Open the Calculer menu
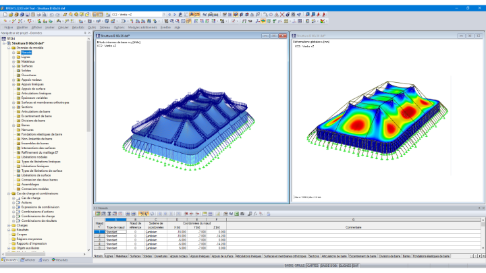The width and height of the screenshot is (486, 273). tap(63, 28)
